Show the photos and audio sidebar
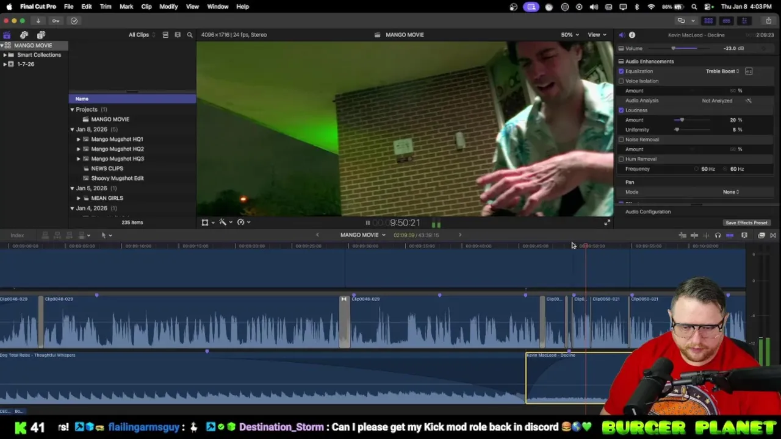 [x=24, y=35]
